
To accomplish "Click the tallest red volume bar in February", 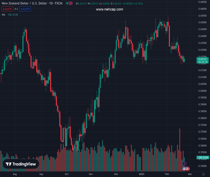I will pyautogui.click(x=180, y=147).
